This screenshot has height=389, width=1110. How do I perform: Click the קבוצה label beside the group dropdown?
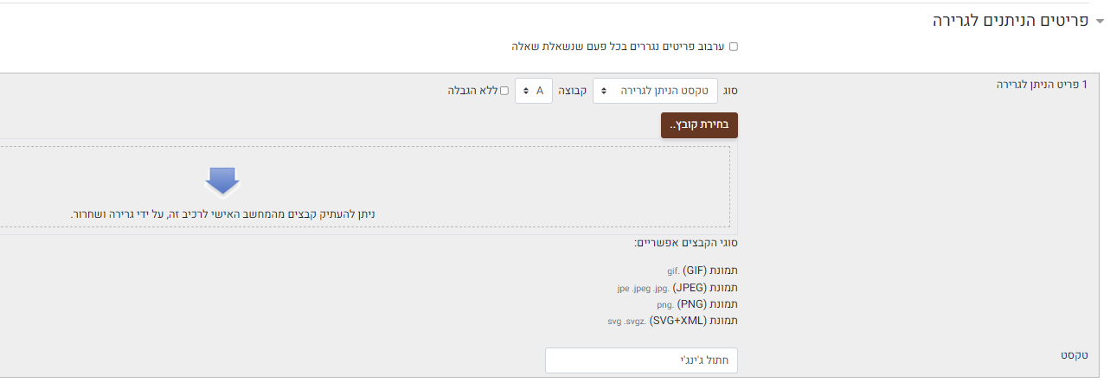[572, 91]
